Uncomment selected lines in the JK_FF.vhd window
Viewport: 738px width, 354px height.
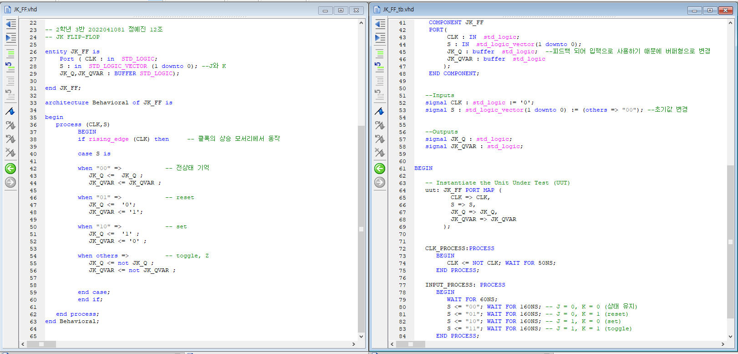pyautogui.click(x=10, y=67)
